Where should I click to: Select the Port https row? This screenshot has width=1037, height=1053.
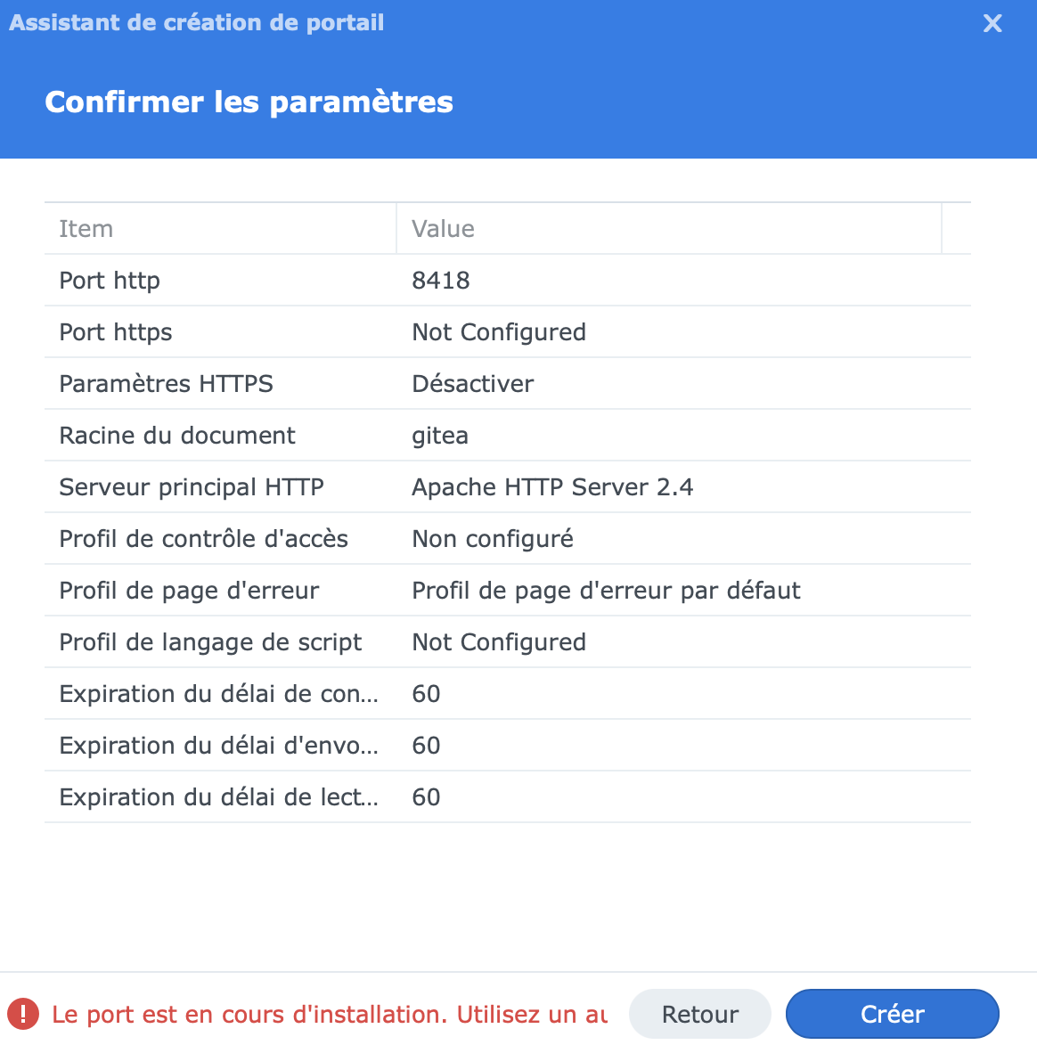pyautogui.click(x=506, y=332)
